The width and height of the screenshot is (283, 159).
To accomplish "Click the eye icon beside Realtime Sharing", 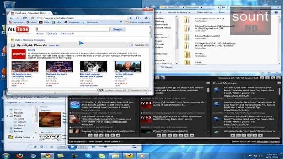I will (101, 90).
